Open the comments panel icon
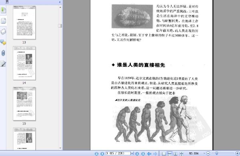This screenshot has width=240, height=156. (3, 42)
